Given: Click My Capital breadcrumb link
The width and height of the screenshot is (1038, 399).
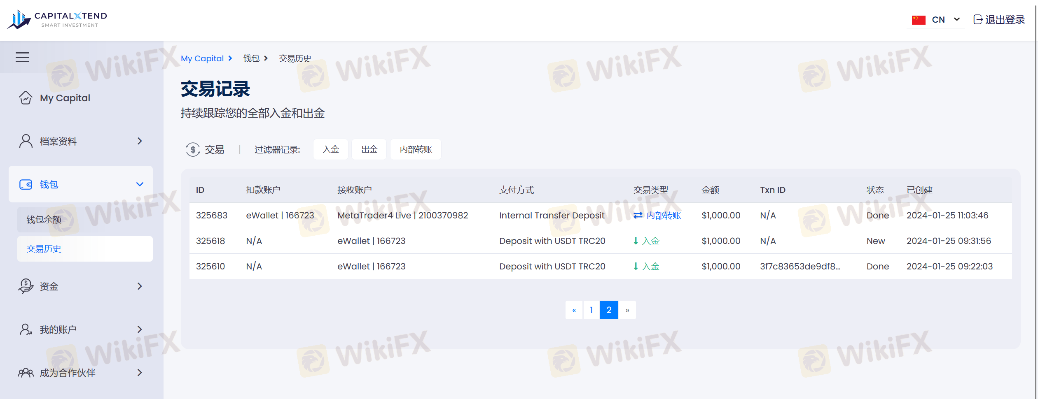Looking at the screenshot, I should click(x=202, y=58).
